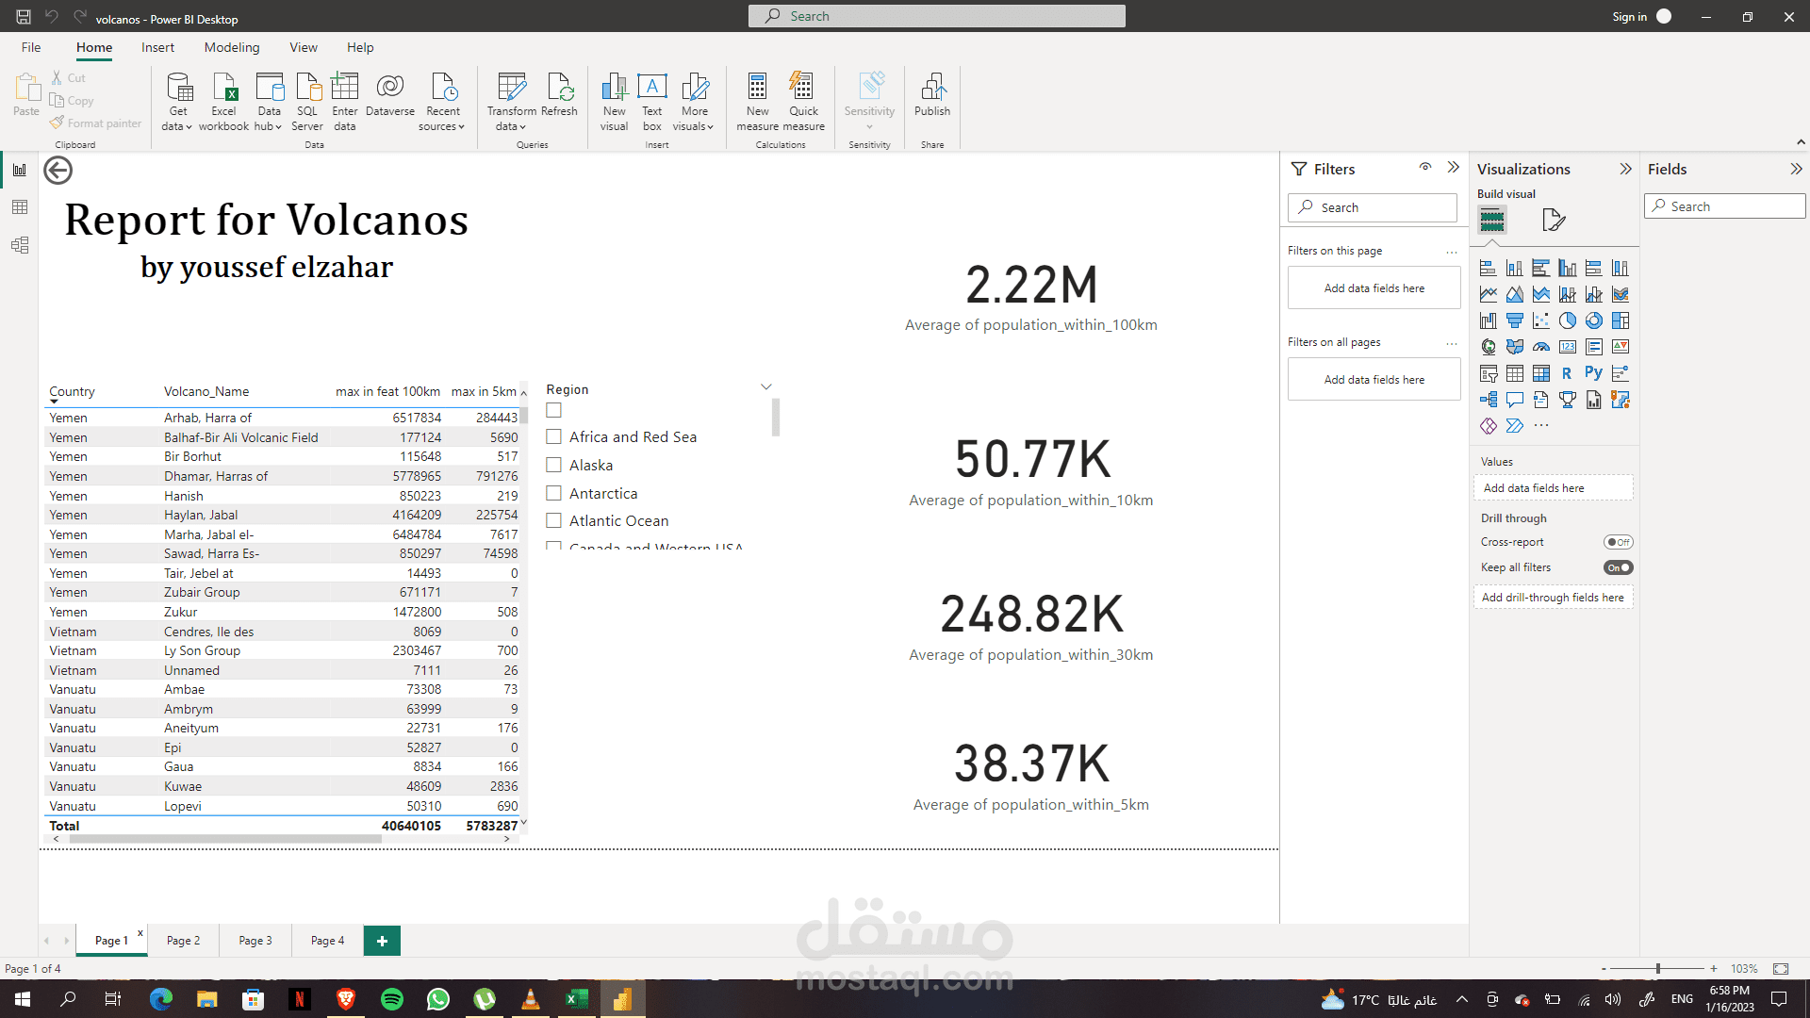Create a New measure
Image resolution: width=1810 pixels, height=1018 pixels.
758,102
